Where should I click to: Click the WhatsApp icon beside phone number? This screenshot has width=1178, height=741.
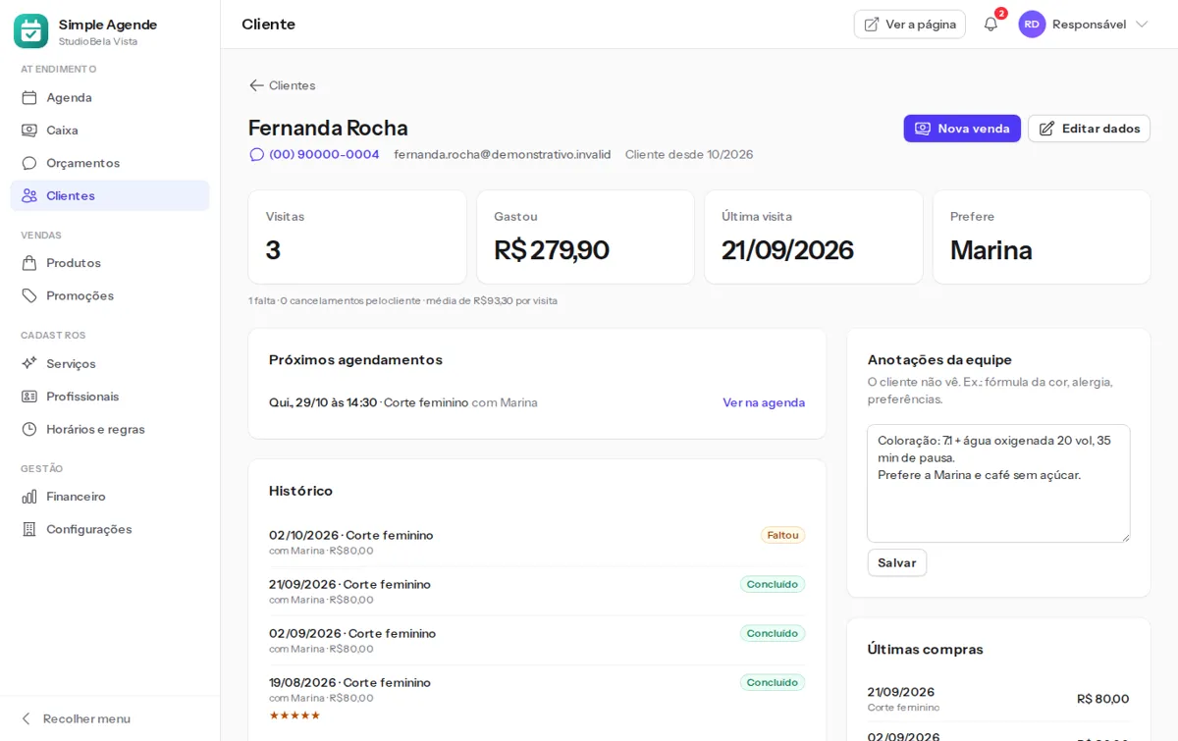point(257,154)
